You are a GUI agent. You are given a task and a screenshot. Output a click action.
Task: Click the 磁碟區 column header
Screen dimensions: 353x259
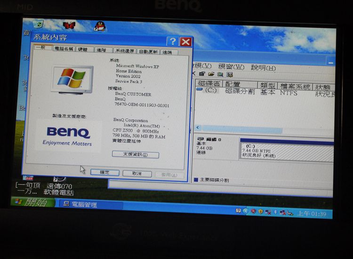(209, 84)
